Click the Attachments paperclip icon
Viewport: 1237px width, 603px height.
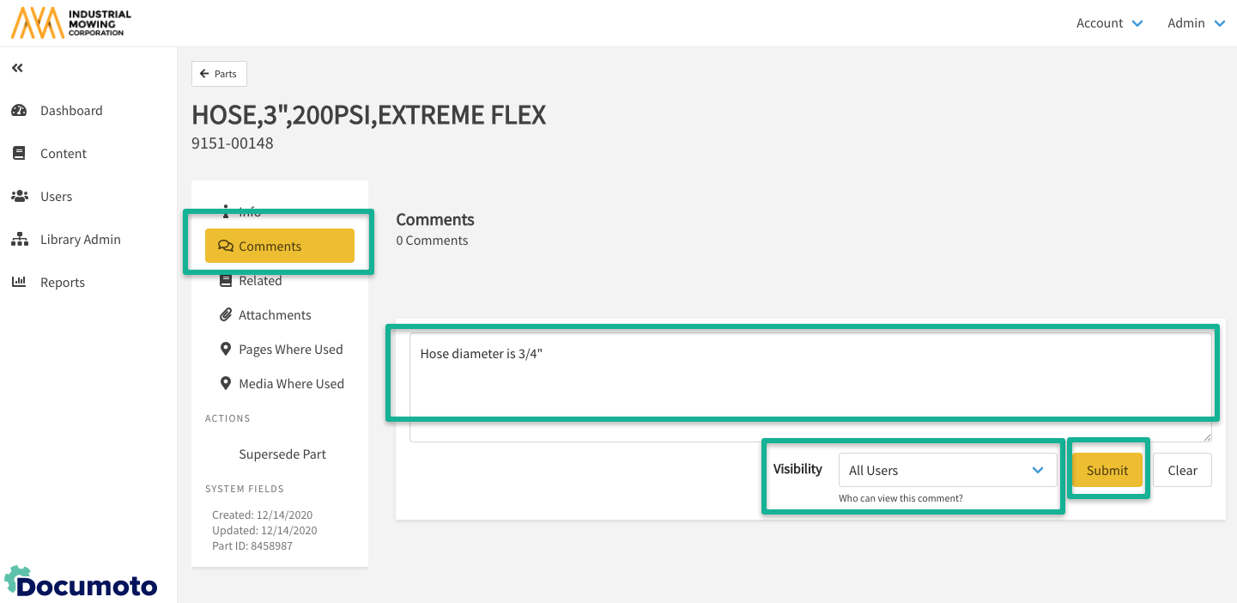[226, 315]
